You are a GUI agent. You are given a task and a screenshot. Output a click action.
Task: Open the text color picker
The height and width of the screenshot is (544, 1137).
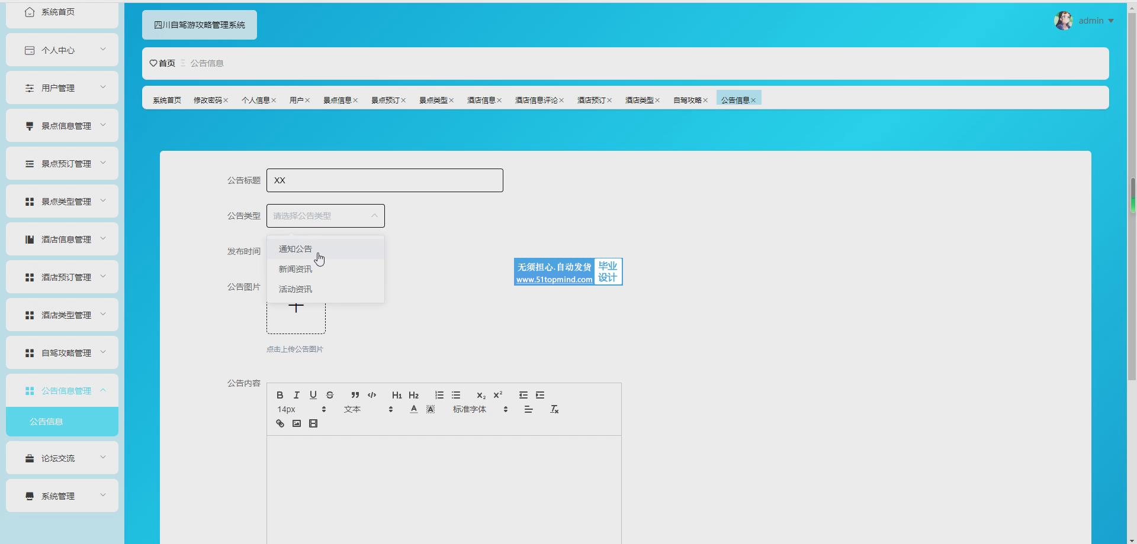[x=414, y=409]
